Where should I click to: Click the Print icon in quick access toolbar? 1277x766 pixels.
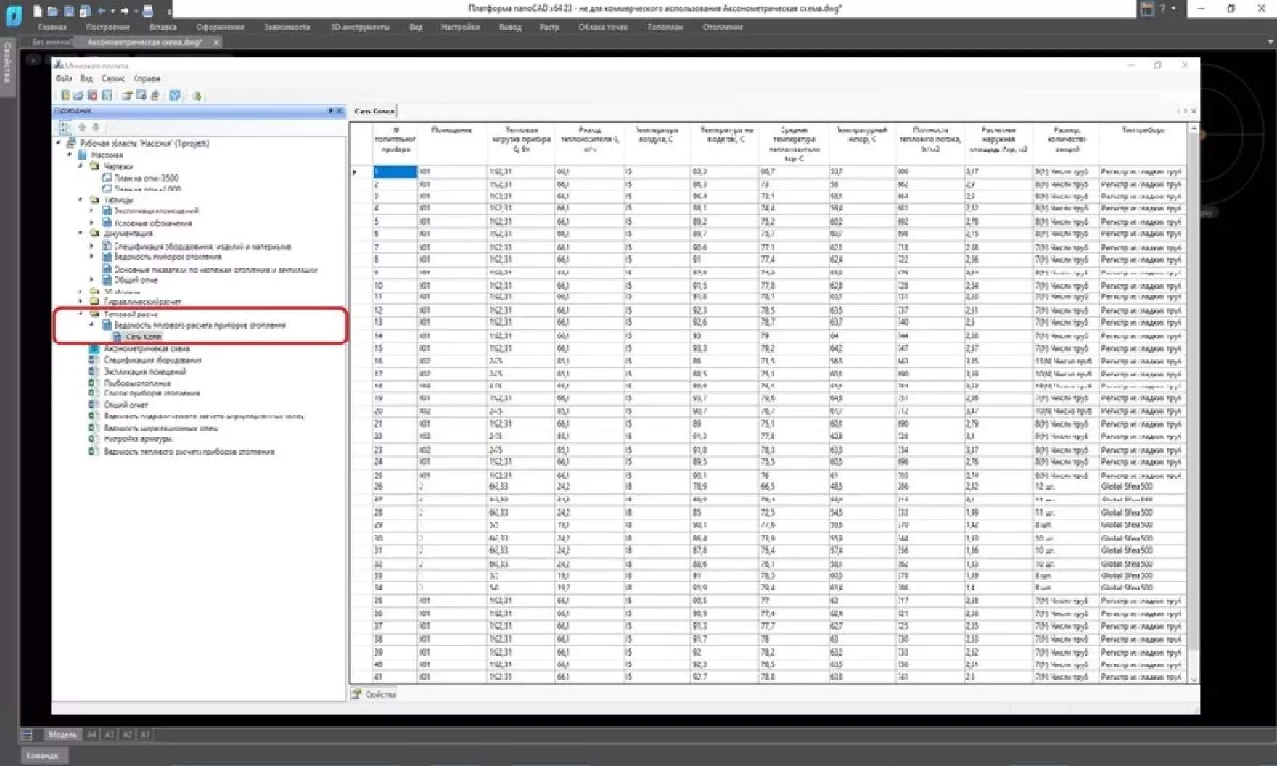[x=147, y=11]
